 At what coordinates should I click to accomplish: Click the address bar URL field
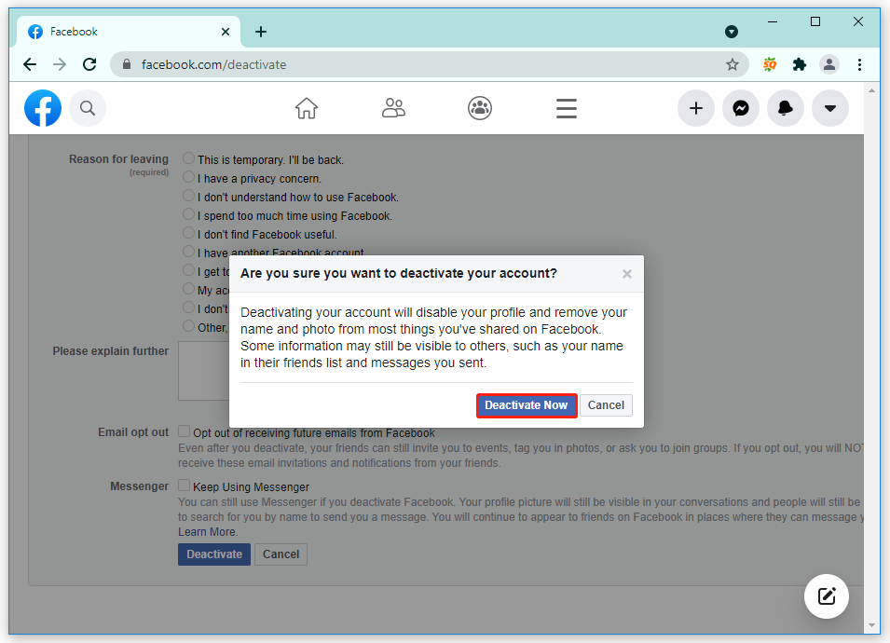coord(429,64)
